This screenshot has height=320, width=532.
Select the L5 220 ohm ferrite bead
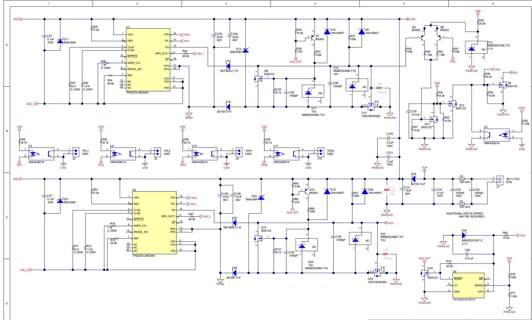click(x=462, y=179)
